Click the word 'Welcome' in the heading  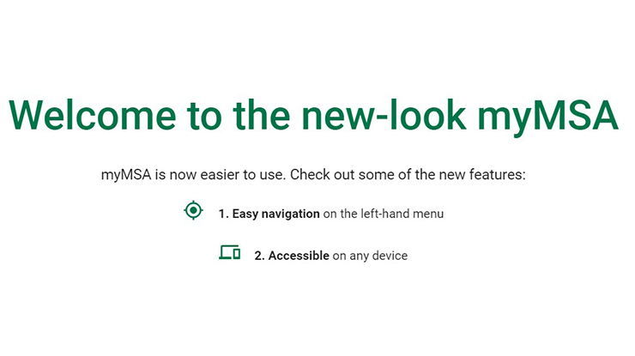[x=93, y=115]
